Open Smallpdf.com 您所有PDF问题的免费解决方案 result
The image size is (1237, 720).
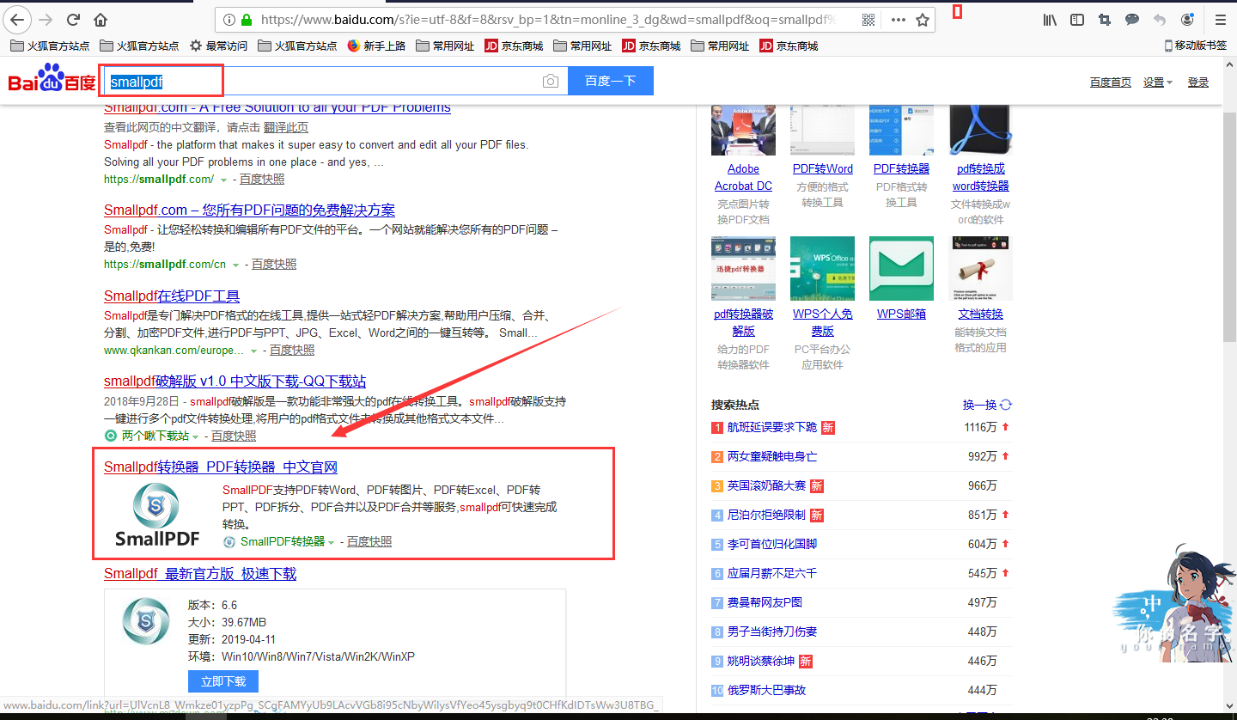(x=249, y=211)
